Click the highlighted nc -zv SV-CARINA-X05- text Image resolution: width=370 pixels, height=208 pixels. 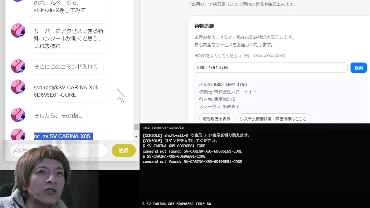(x=63, y=136)
